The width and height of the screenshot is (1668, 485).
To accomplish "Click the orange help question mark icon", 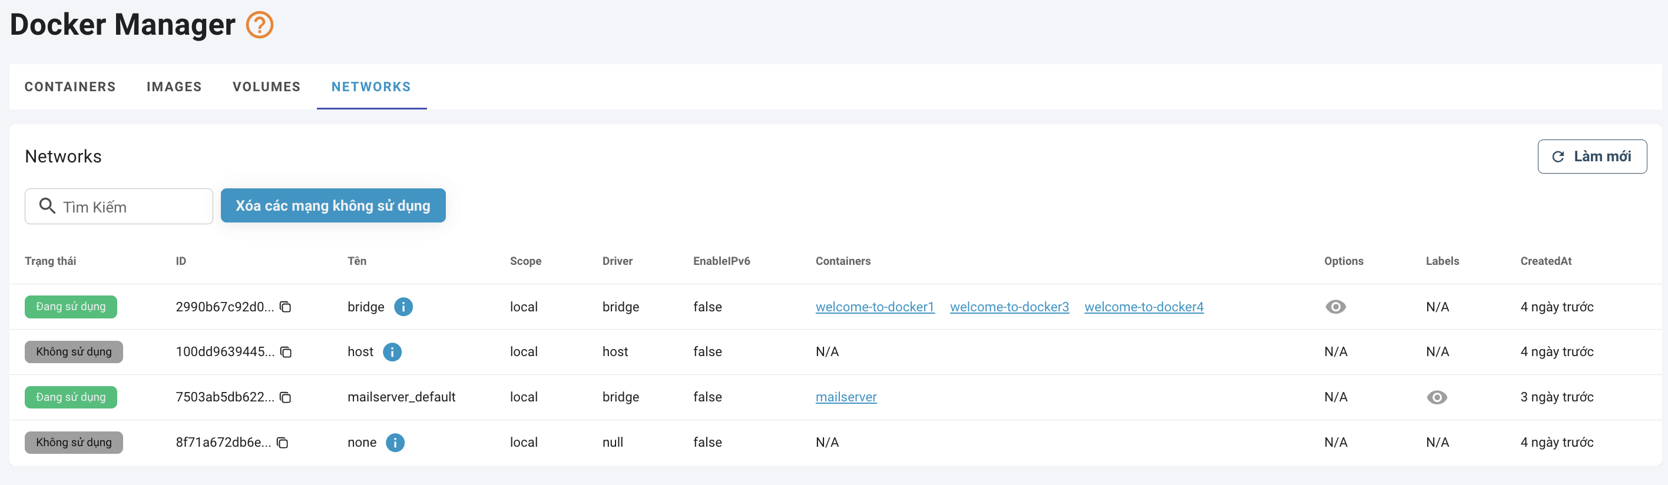I will pyautogui.click(x=260, y=25).
